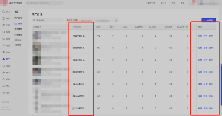
Task: Click 下载客户端 in the top bar
Action: tap(151, 3)
